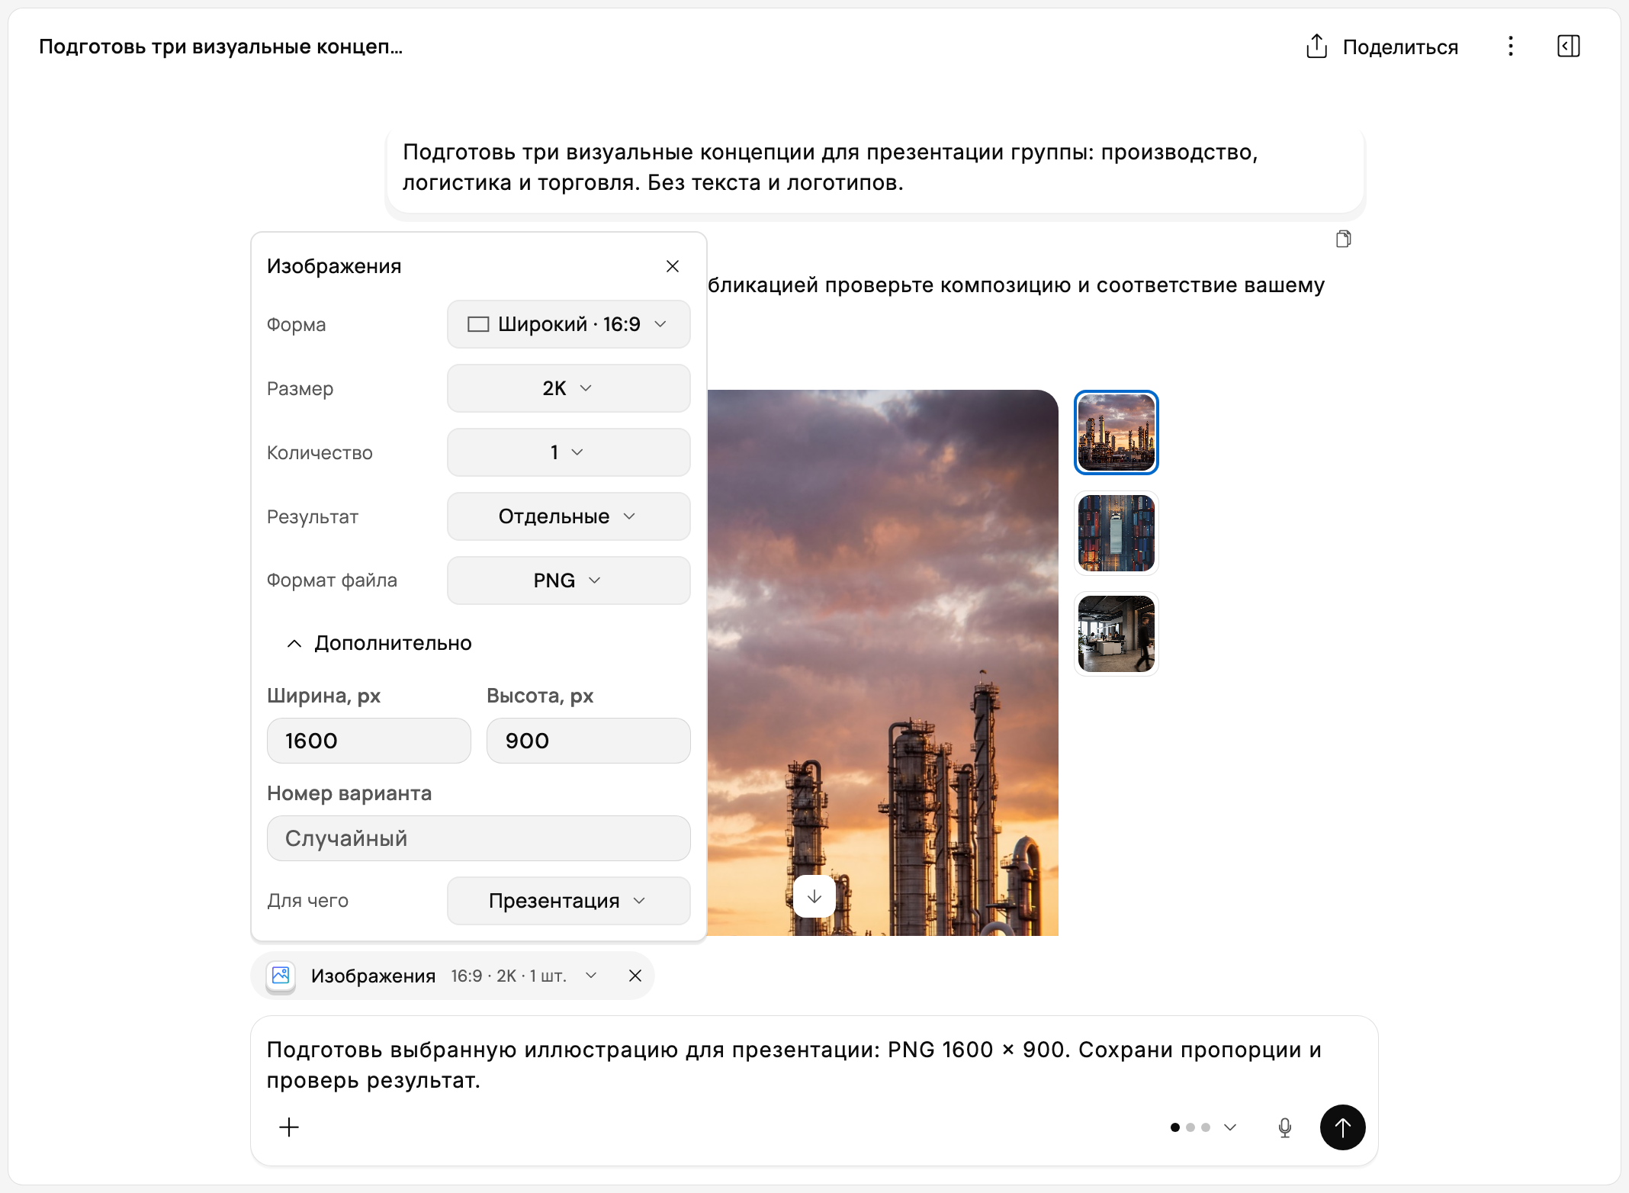Copy the message with the copy icon
The height and width of the screenshot is (1193, 1629).
(1343, 240)
